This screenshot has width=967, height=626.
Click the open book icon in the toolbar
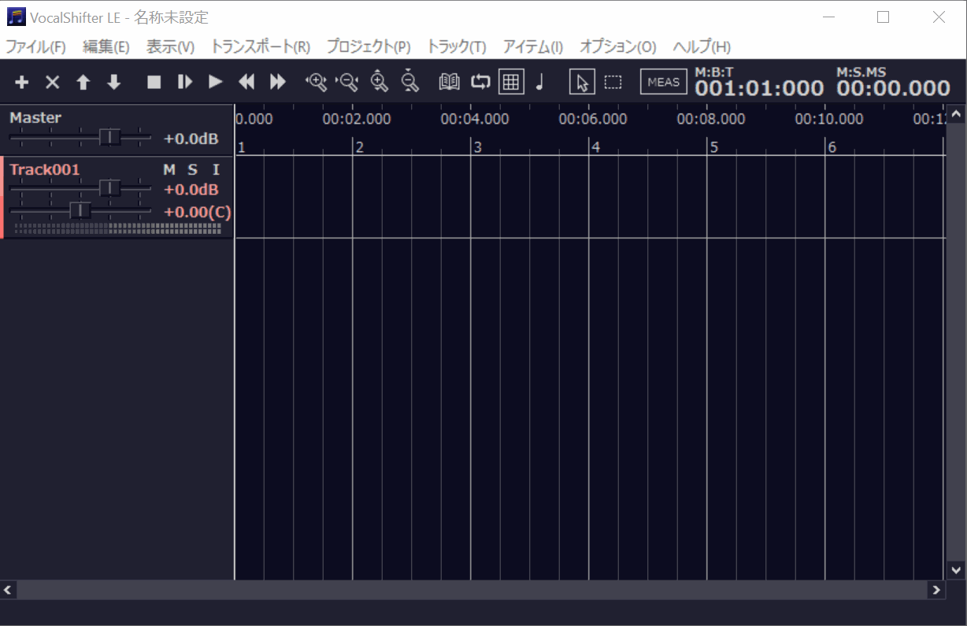450,82
